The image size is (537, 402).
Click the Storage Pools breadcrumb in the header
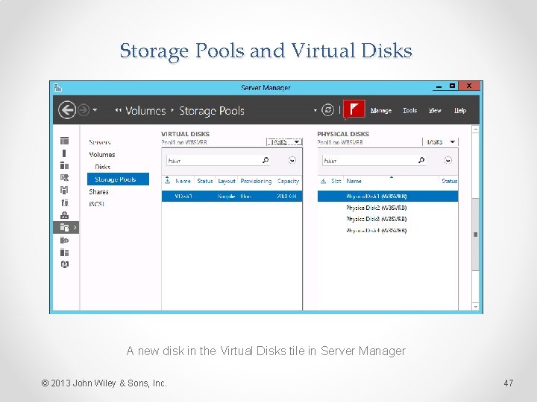pyautogui.click(x=212, y=111)
